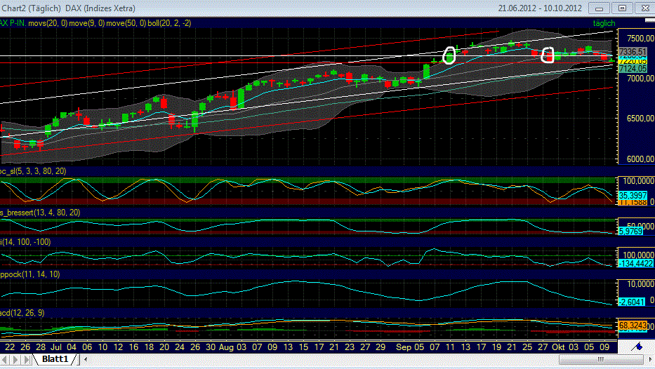Click the cyan 35,3997 stochastic value
Viewport: 655px width, 369px height.
pyautogui.click(x=633, y=195)
